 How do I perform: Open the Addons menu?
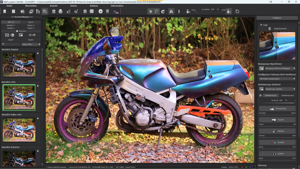pyautogui.click(x=94, y=6)
